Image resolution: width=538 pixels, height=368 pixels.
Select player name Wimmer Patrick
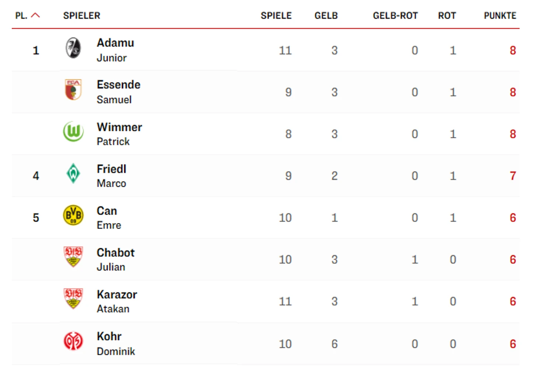click(119, 134)
